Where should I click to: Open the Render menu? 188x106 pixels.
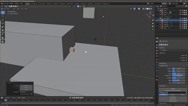pyautogui.click(x=12, y=4)
